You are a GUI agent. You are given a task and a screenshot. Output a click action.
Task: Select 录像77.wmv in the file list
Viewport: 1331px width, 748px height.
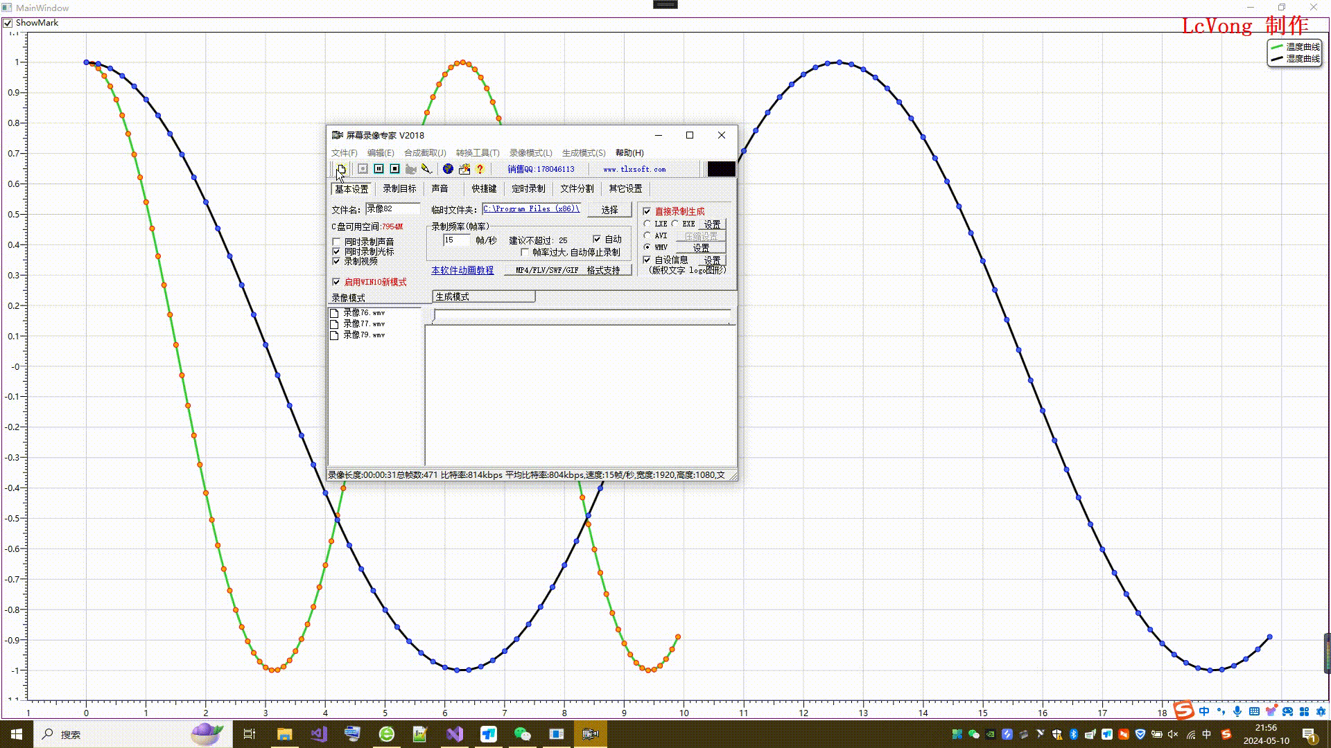pyautogui.click(x=364, y=323)
